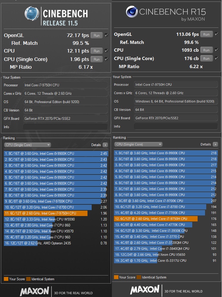Click the Cinebench R15 sphere logo
The image size is (222, 297).
coord(131,12)
